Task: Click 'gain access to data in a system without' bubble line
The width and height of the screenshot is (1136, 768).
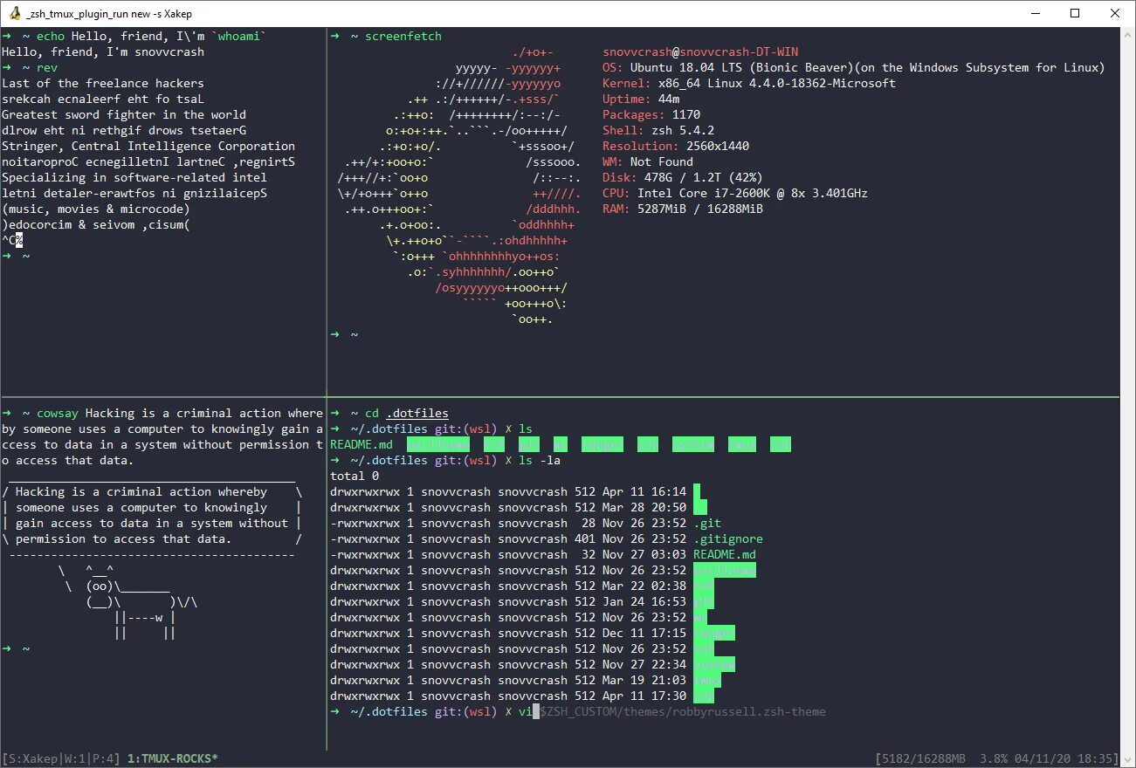Action: [152, 523]
